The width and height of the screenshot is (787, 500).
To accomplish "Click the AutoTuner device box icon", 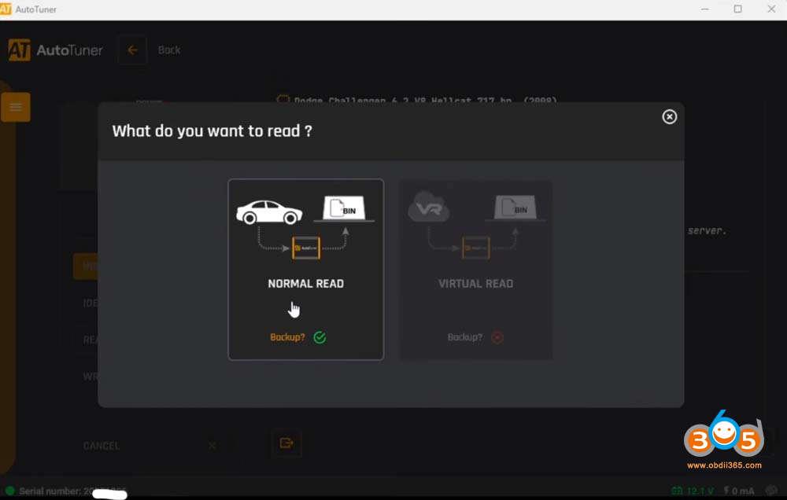I will point(305,248).
